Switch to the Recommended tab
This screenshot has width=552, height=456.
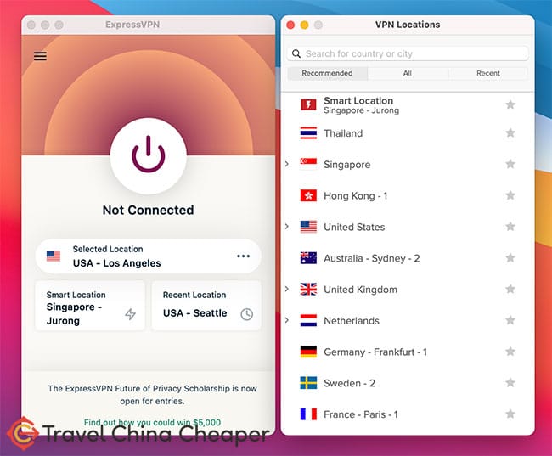click(x=328, y=73)
